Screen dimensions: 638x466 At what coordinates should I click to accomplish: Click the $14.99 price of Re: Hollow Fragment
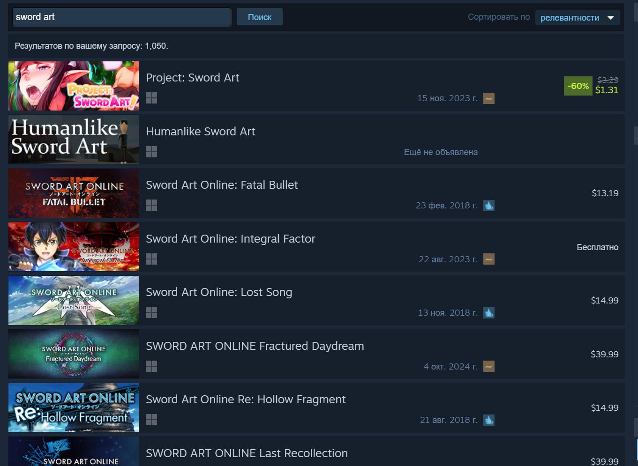[x=605, y=407]
